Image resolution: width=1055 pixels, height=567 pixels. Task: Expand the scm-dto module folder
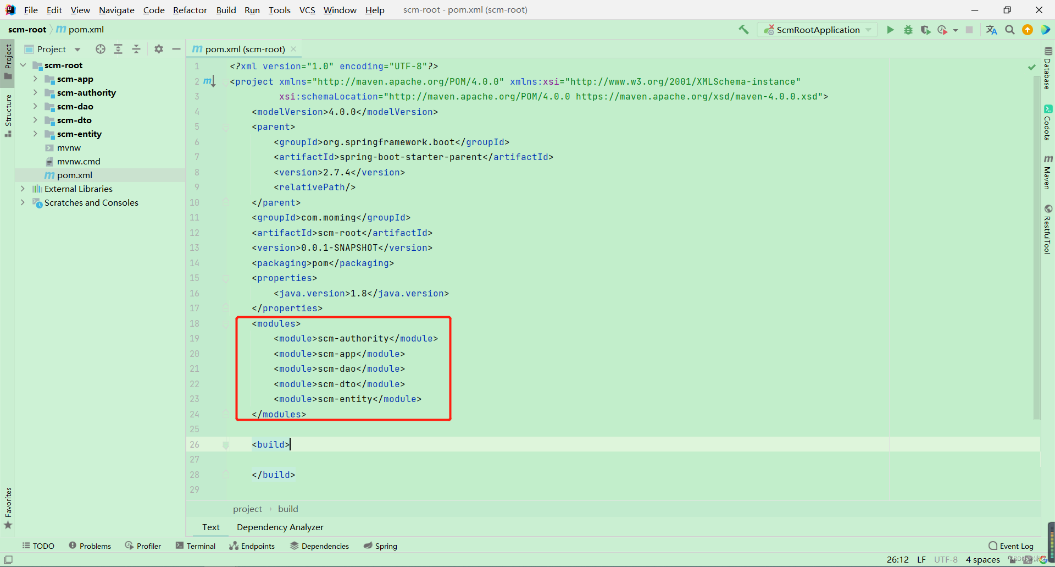click(x=35, y=120)
